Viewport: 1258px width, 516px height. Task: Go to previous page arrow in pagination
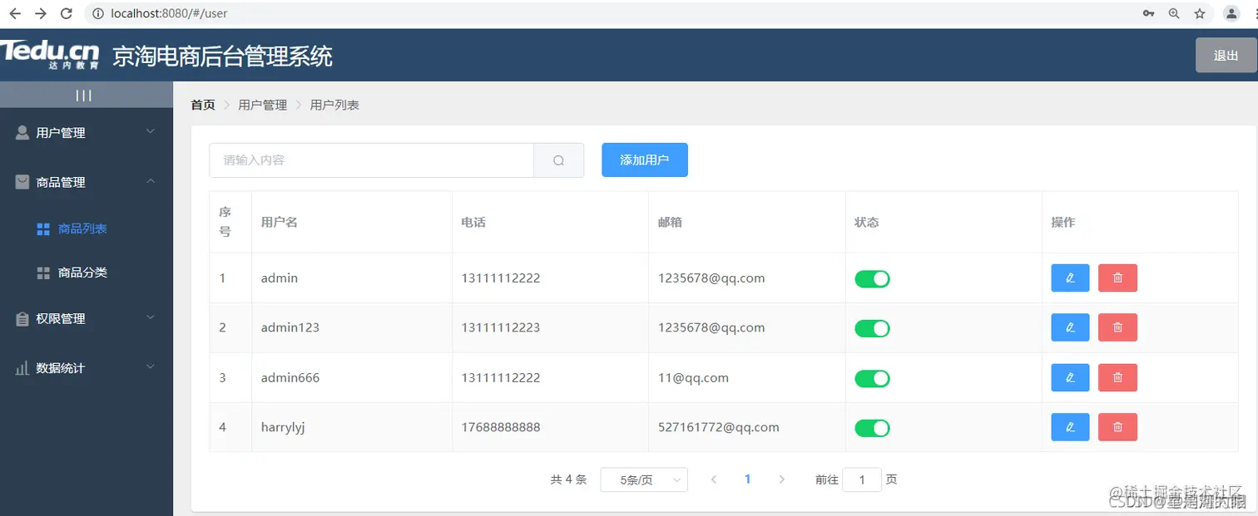[x=714, y=479]
